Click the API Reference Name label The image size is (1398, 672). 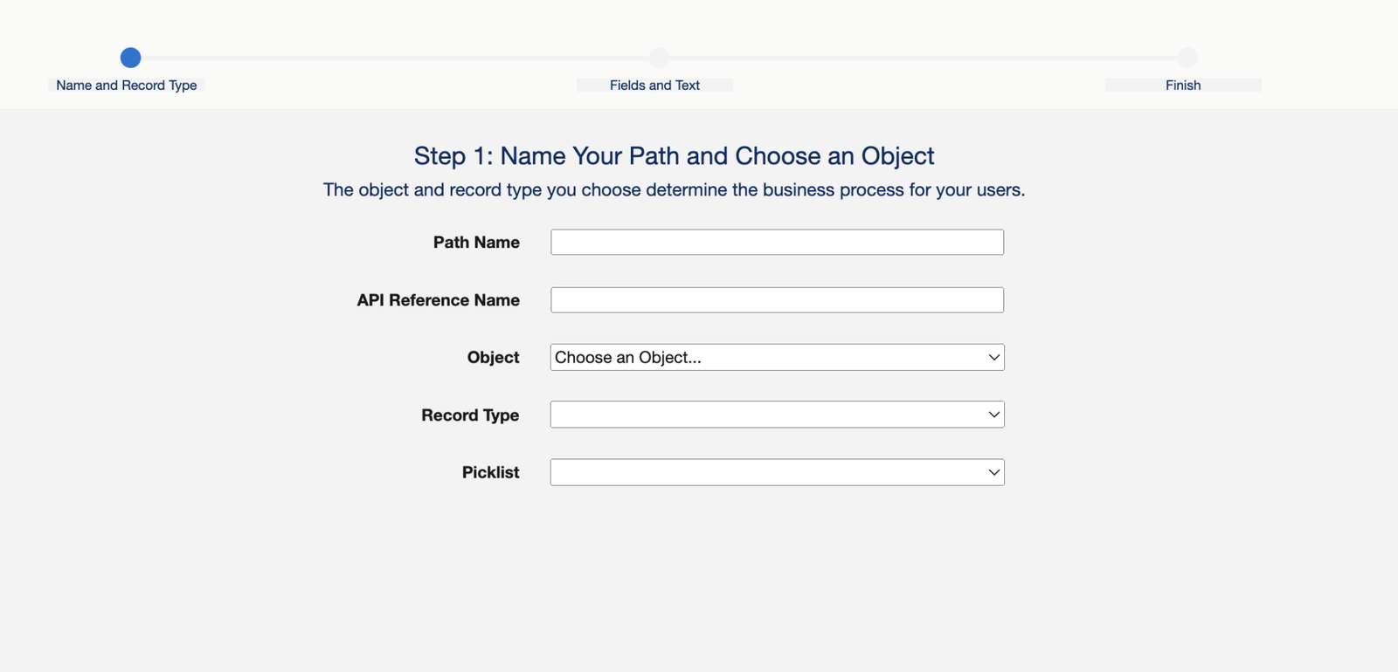point(438,300)
